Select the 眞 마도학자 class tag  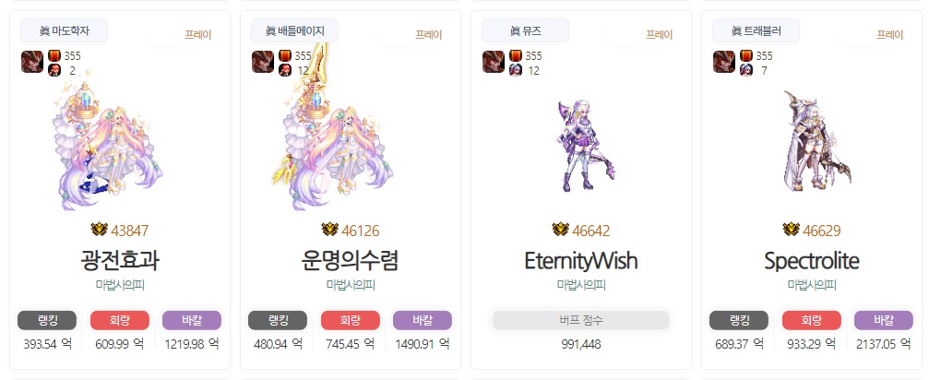[x=64, y=30]
